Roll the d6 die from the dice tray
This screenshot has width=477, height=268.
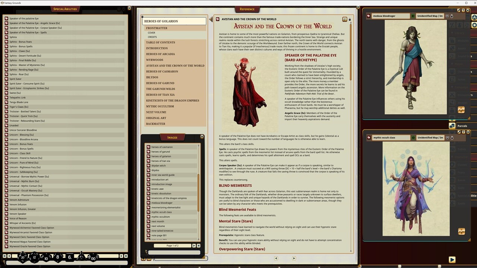[x=69, y=257]
